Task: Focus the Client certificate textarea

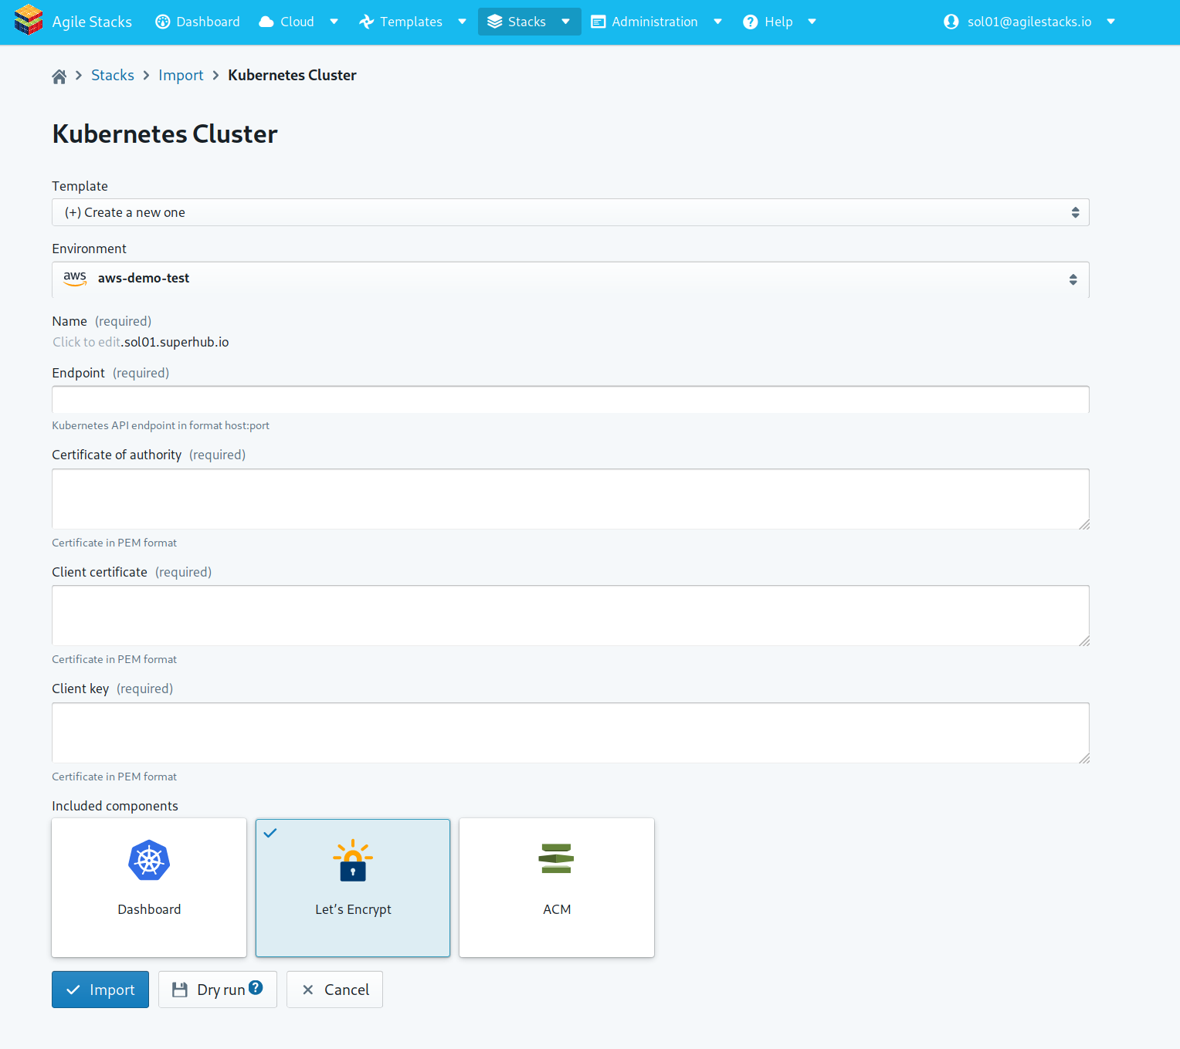Action: click(571, 615)
